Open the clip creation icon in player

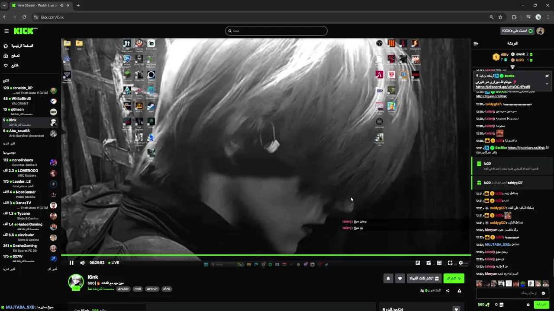point(428,263)
